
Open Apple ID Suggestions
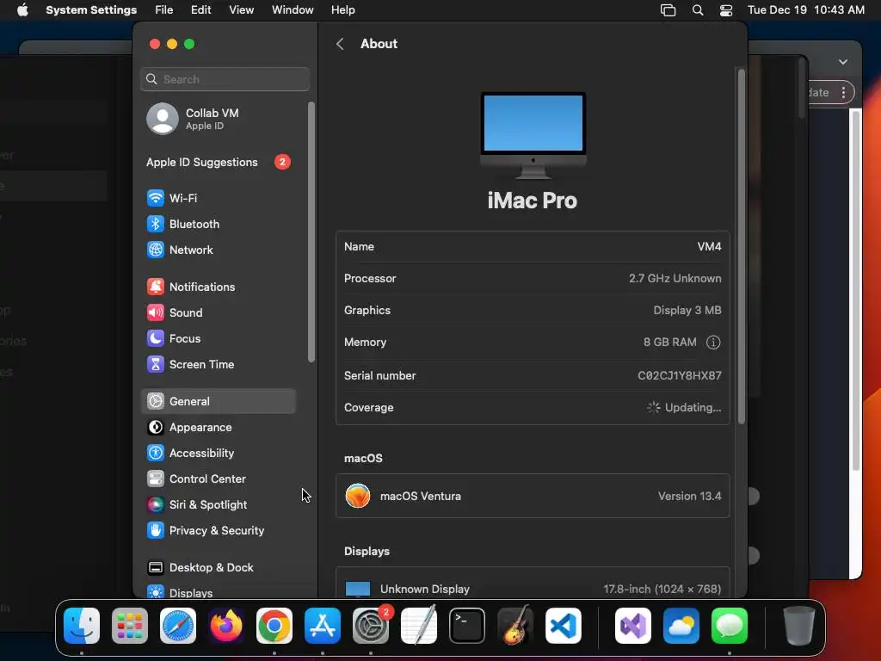(x=218, y=162)
